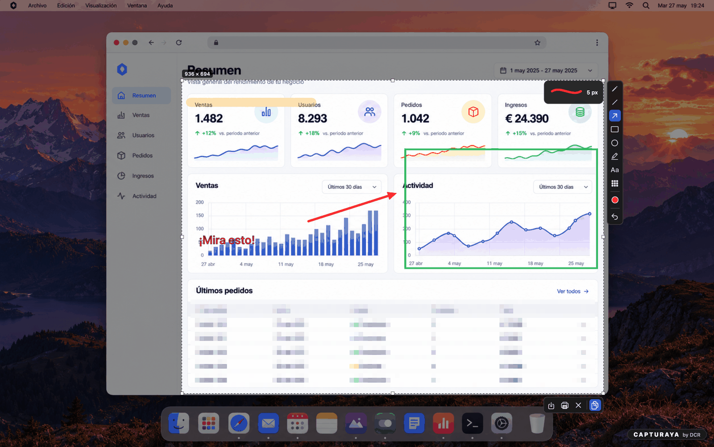Open the Archivo menu
This screenshot has height=447, width=714.
37,5
